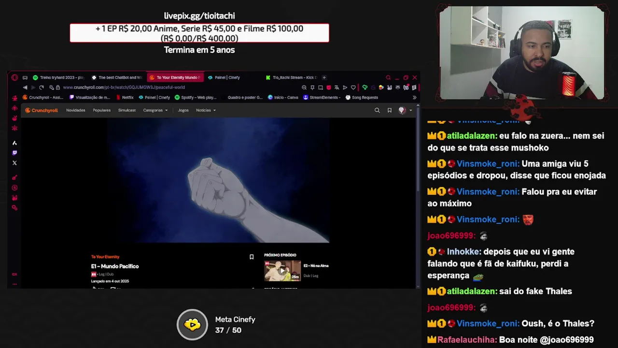Open the X (Twitter) icon in sidebar
The image size is (618, 348).
click(14, 163)
